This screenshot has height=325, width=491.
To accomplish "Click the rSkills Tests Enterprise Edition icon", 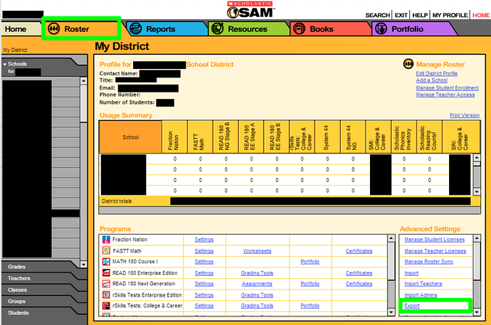I will tap(106, 295).
